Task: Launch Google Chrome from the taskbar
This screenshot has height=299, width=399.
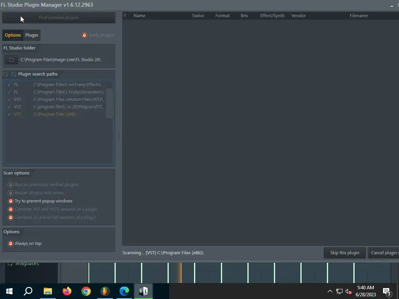Action: 86,291
